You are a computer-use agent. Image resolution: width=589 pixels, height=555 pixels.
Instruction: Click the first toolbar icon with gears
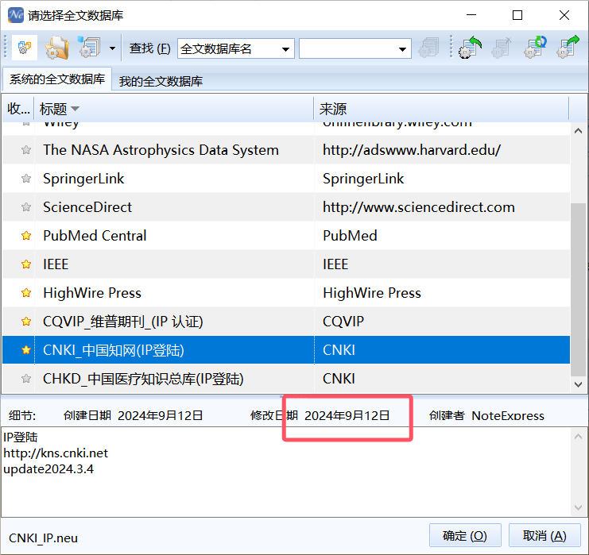(x=25, y=48)
